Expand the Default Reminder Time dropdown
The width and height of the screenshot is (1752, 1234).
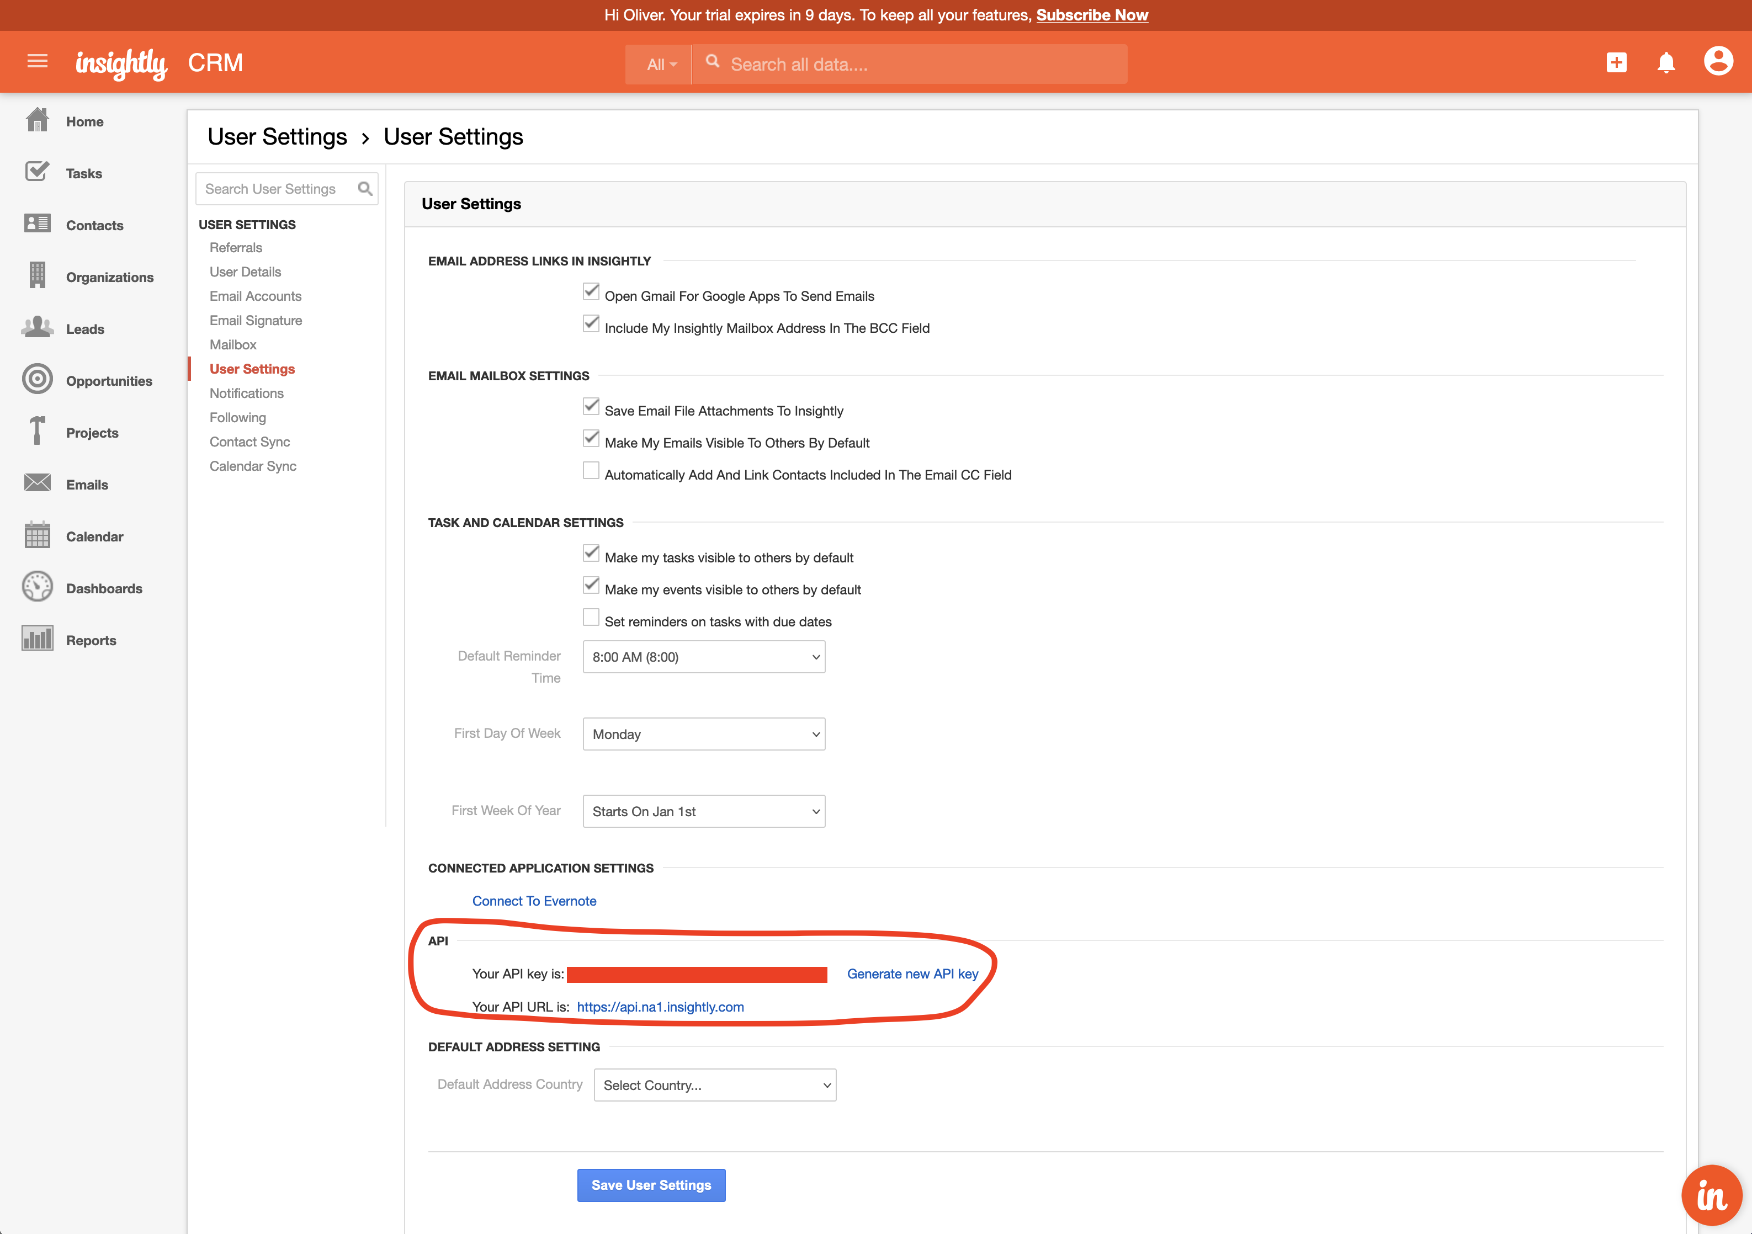click(x=703, y=657)
